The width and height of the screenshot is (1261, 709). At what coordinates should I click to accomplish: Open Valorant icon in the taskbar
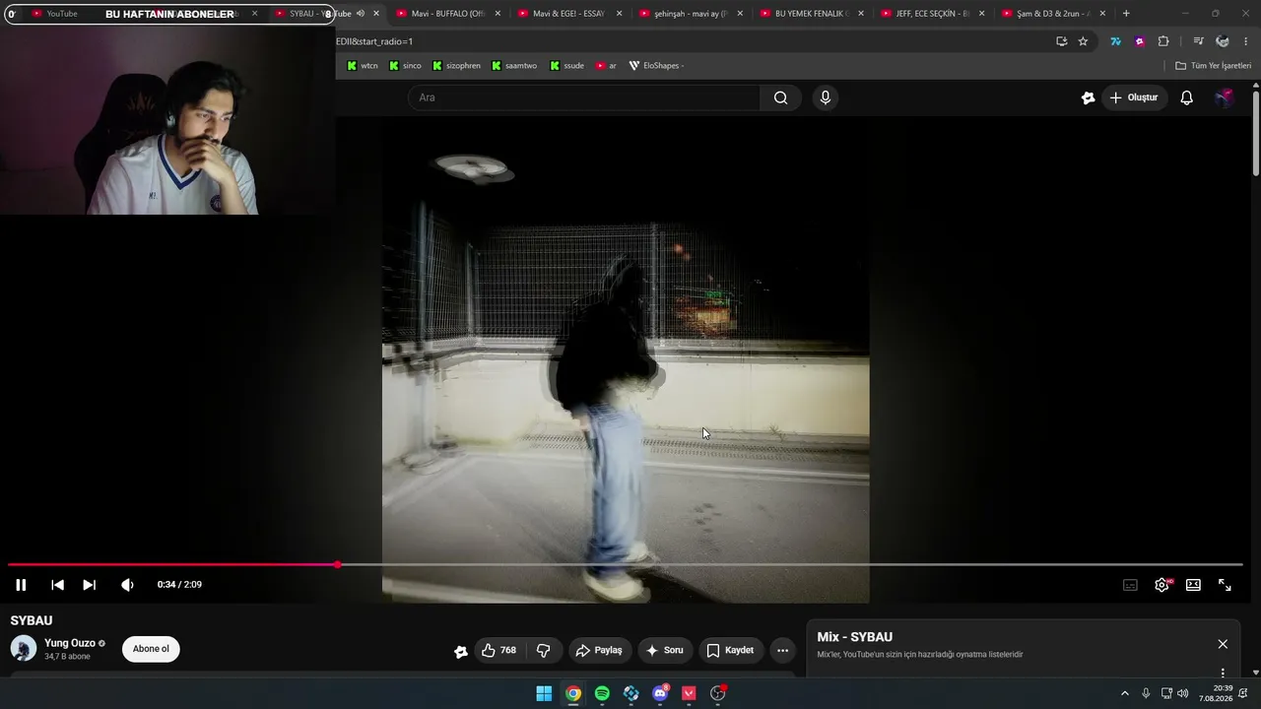tap(689, 693)
